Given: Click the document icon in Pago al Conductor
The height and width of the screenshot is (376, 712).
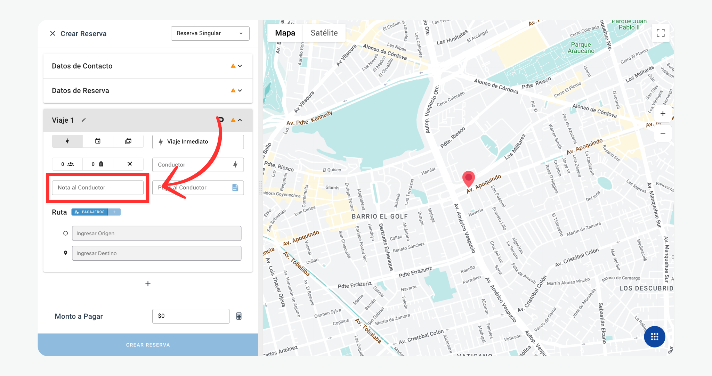Looking at the screenshot, I should pos(235,188).
